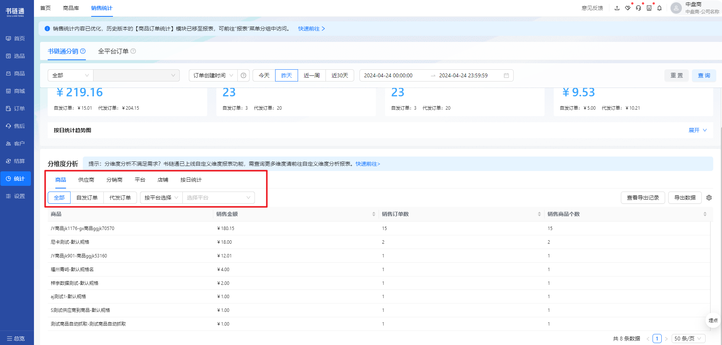Open the 全部 dropdown in filter bar

pyautogui.click(x=71, y=75)
